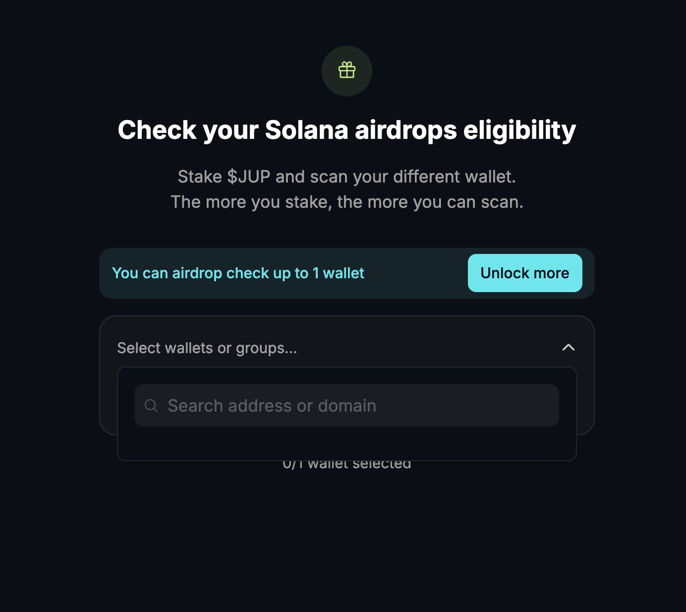Viewport: 686px width, 612px height.
Task: Click the Check your Solana airdrops heading
Action: click(347, 130)
